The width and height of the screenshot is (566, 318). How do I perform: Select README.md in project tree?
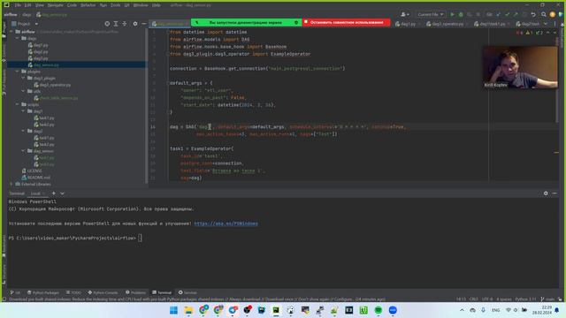pyautogui.click(x=38, y=178)
